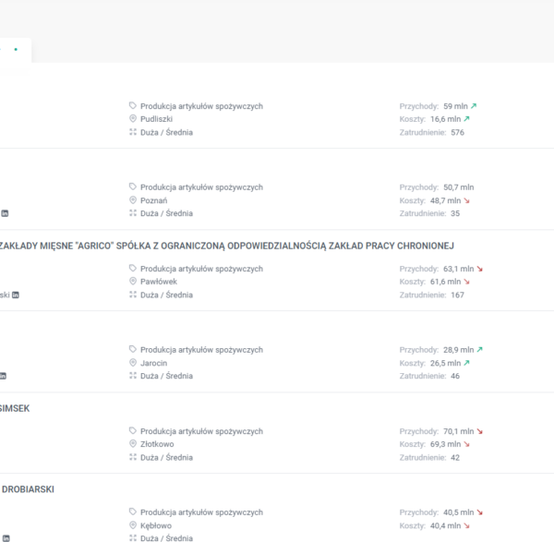Click the red down arrow next to 63,1 mln
The width and height of the screenshot is (554, 554).
point(479,269)
